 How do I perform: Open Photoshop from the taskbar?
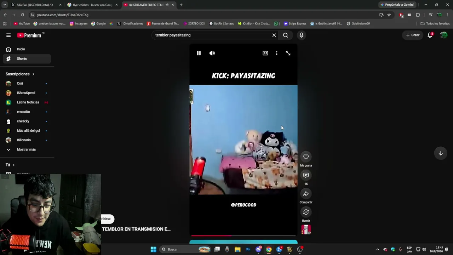coord(248,249)
